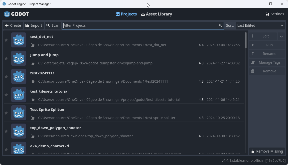Click version 4.4 of test_dot_net

[201, 45]
